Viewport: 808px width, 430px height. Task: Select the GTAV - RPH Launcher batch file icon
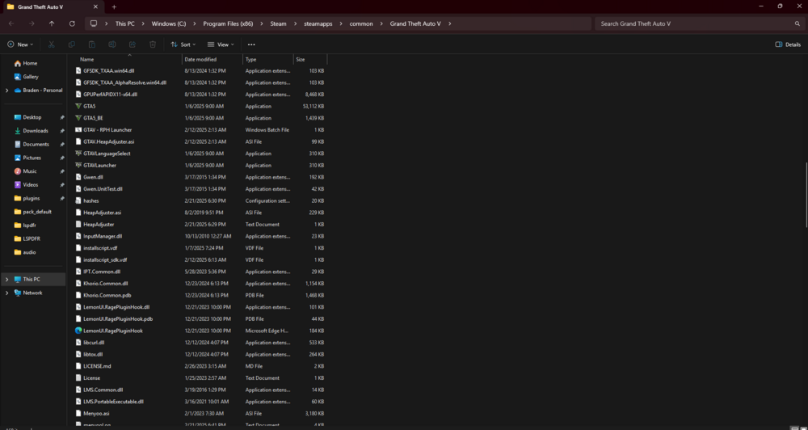(x=78, y=130)
